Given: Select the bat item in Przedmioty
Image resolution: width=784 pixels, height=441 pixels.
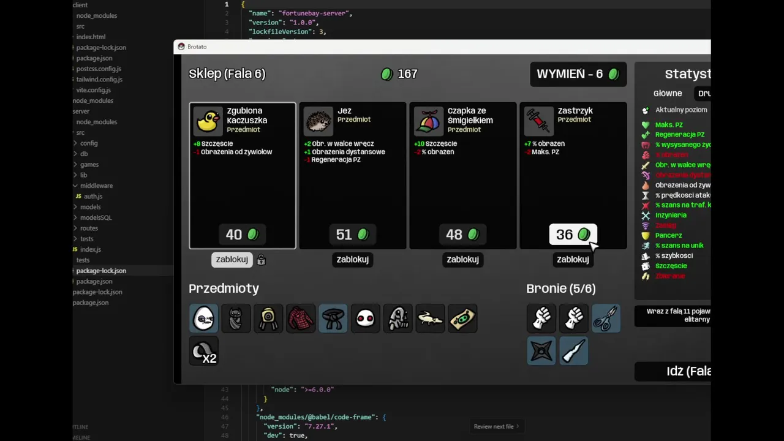Looking at the screenshot, I should point(236,318).
